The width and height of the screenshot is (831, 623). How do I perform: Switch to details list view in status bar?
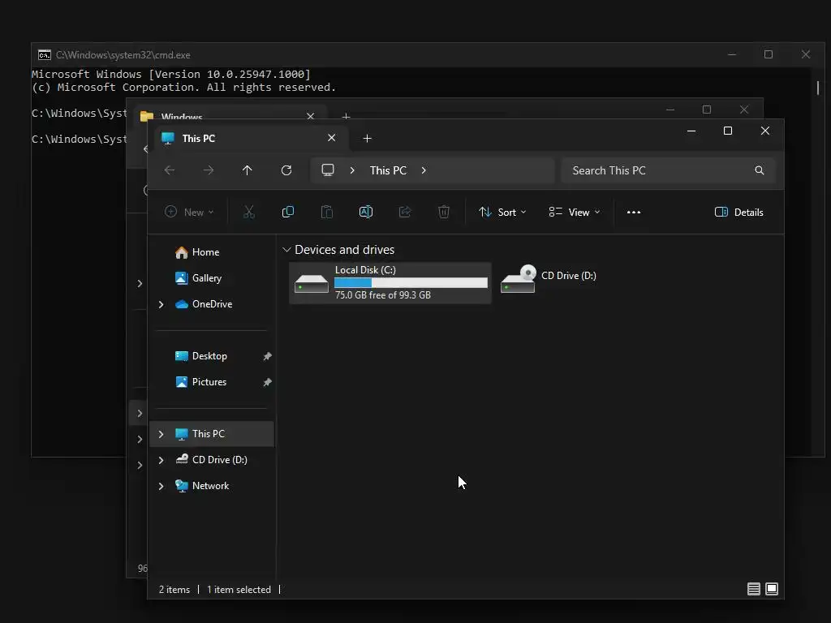(x=754, y=589)
